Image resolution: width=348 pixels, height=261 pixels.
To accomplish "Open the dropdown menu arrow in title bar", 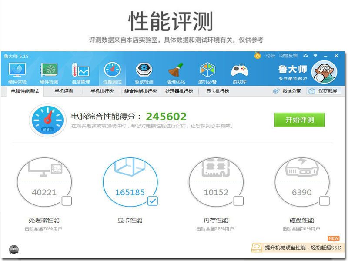I will coord(315,56).
